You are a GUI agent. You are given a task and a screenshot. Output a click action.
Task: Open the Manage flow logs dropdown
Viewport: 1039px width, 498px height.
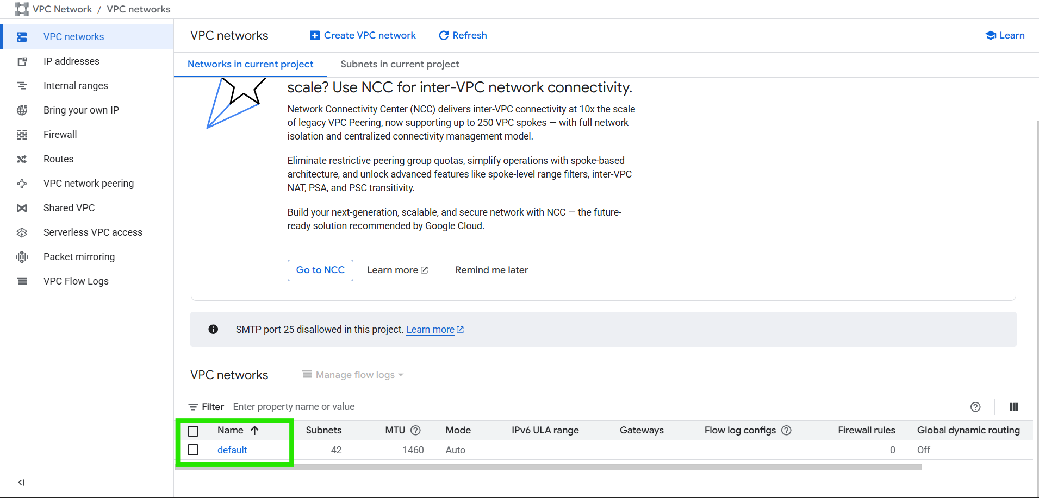(x=353, y=375)
